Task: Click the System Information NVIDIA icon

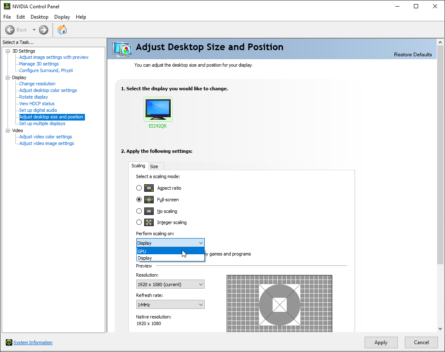Action: coord(9,342)
